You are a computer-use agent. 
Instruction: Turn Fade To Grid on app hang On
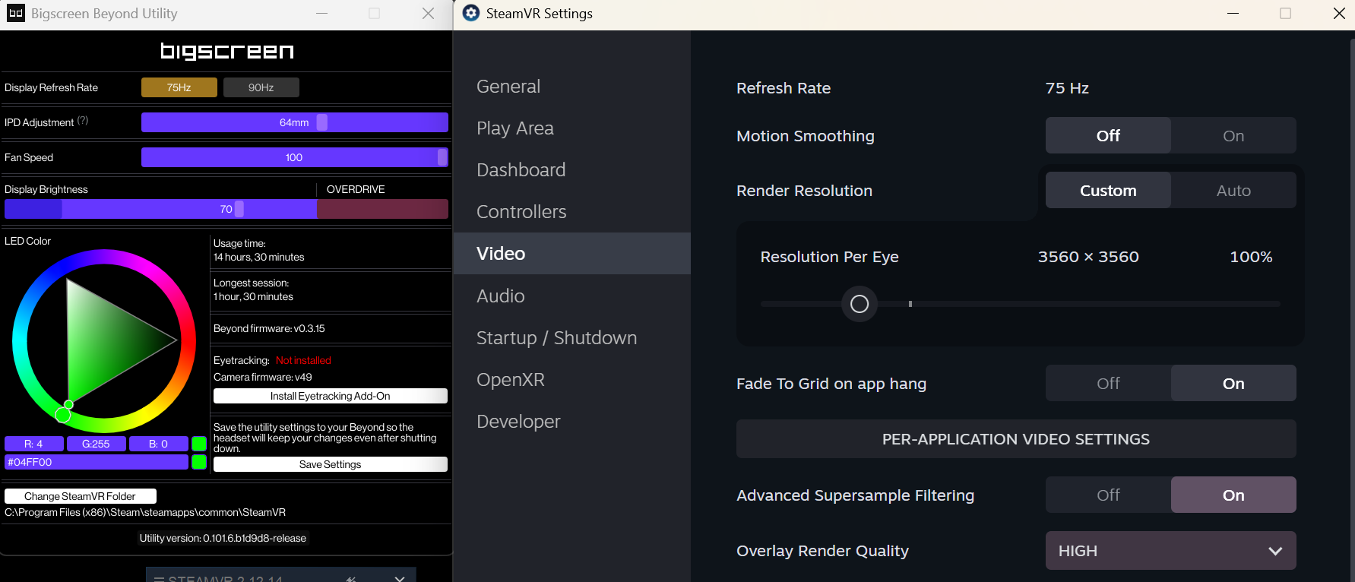pyautogui.click(x=1233, y=383)
